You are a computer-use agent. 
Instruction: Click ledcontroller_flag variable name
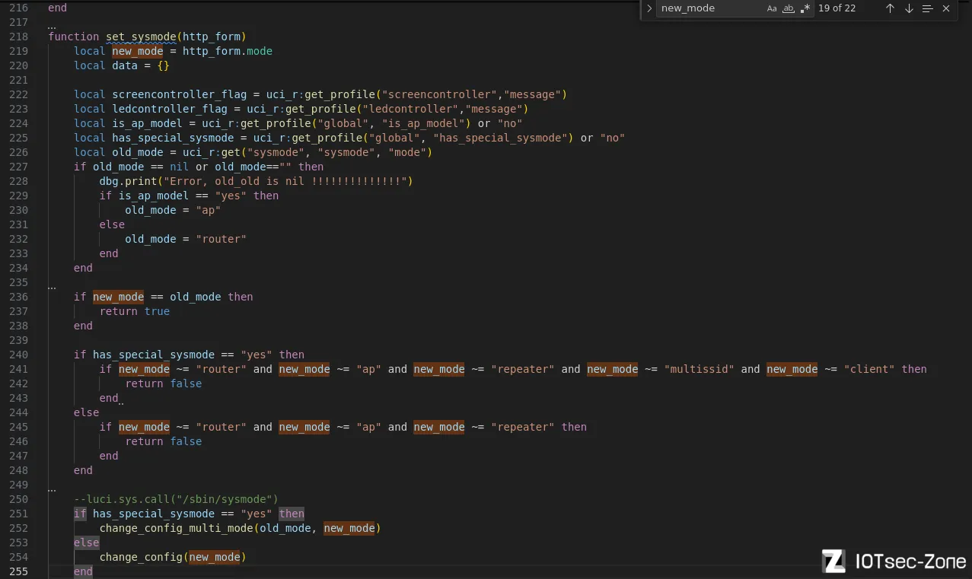click(170, 109)
